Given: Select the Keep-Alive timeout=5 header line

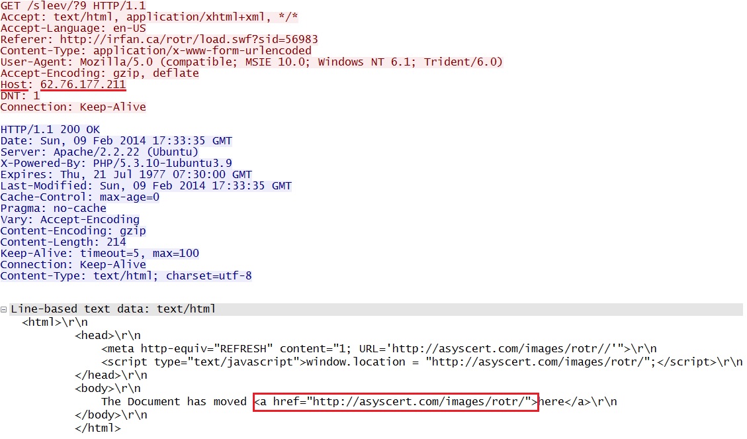Looking at the screenshot, I should [99, 253].
